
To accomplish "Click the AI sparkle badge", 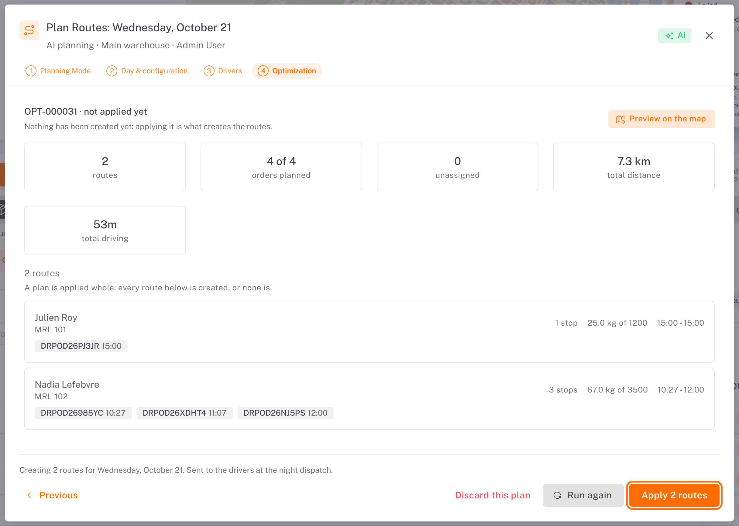I will point(675,35).
